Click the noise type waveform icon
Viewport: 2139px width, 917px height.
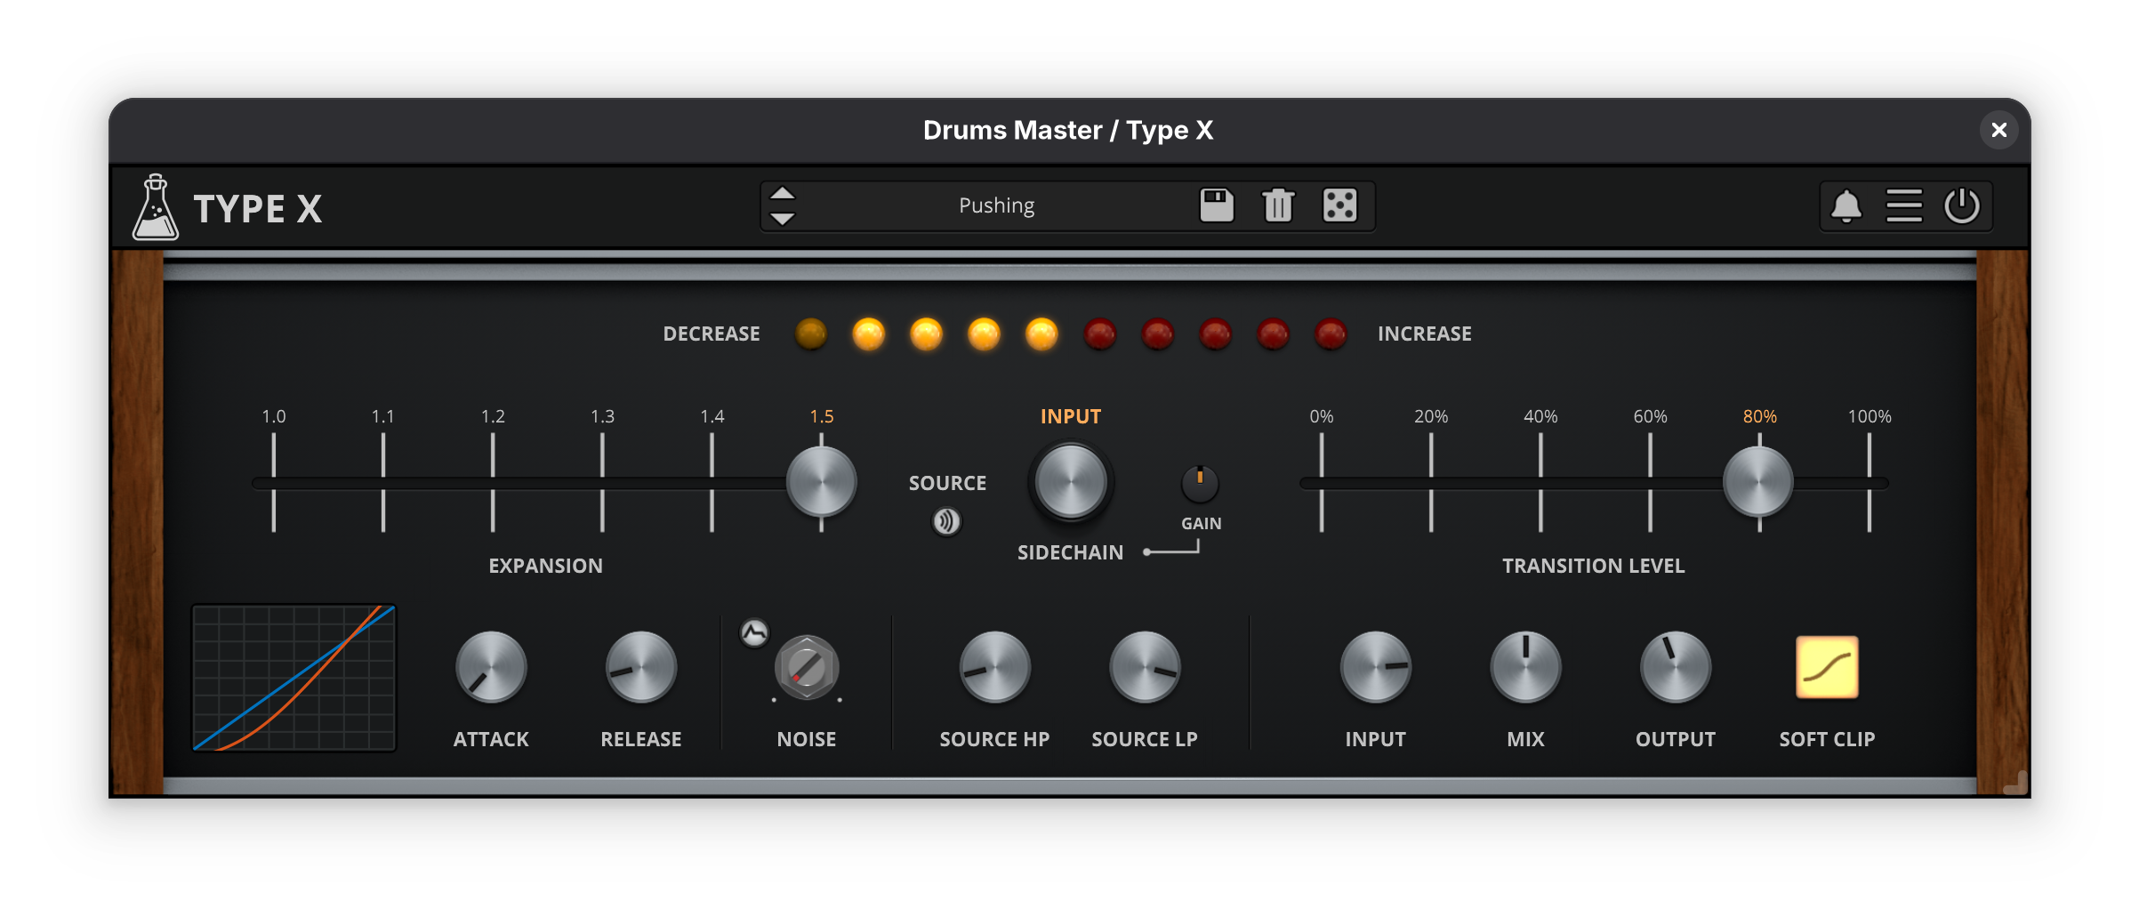tap(754, 632)
